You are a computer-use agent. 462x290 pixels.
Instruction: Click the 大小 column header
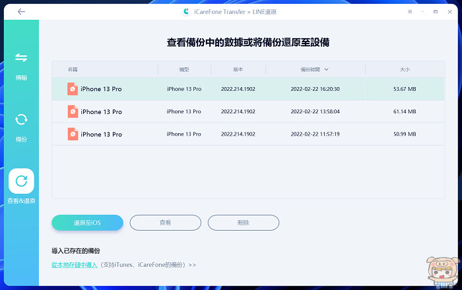(x=405, y=69)
